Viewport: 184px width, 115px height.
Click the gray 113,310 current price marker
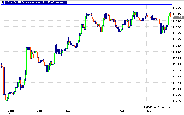pyautogui.click(x=178, y=17)
